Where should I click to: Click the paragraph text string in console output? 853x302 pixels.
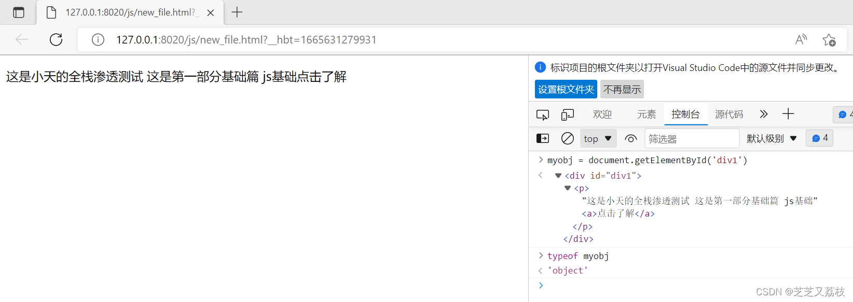(700, 200)
